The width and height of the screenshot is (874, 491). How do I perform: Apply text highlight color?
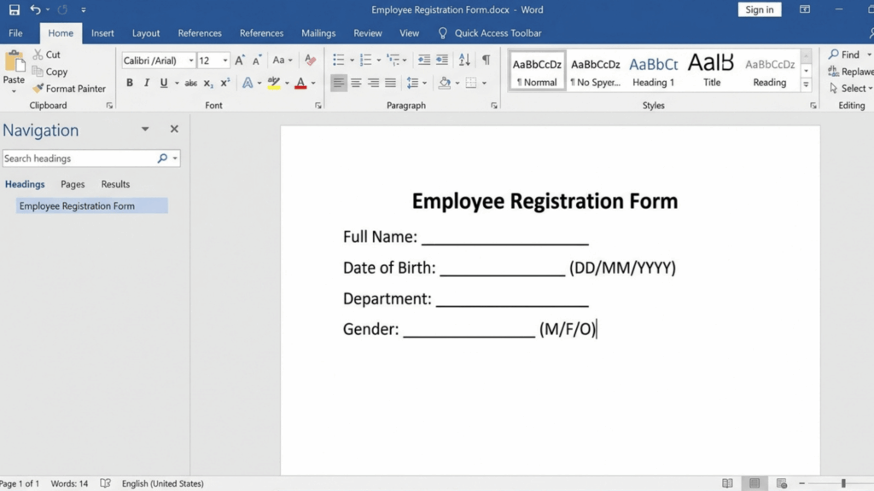click(x=275, y=83)
